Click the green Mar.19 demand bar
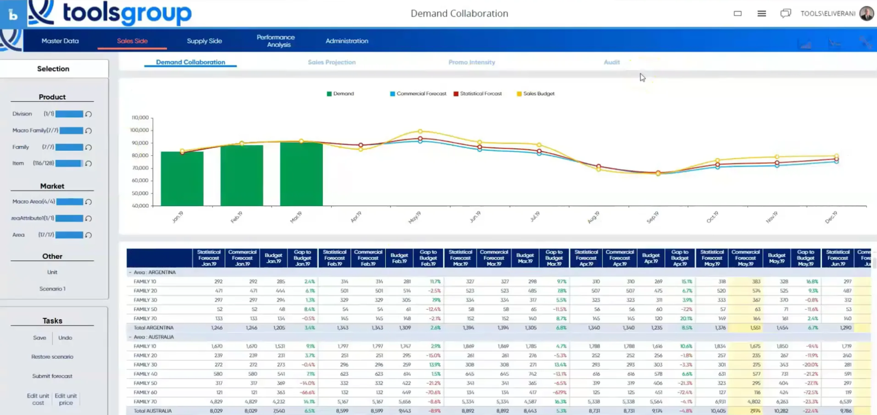The width and height of the screenshot is (877, 415). point(302,174)
